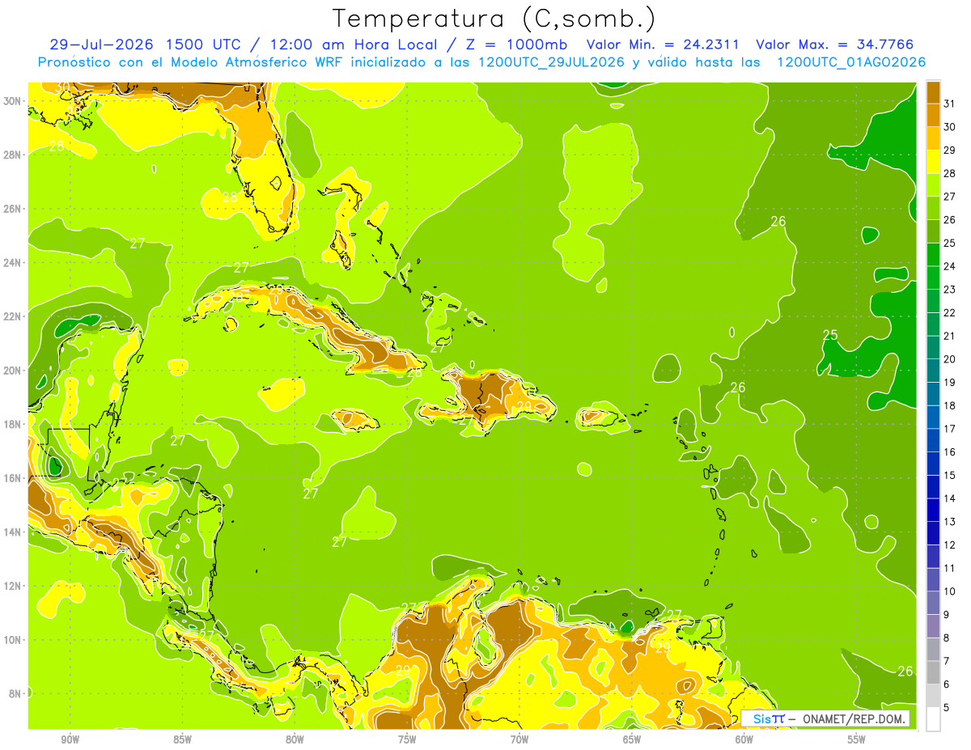Click the latitude axis label 30N
The image size is (971, 750).
(x=13, y=101)
